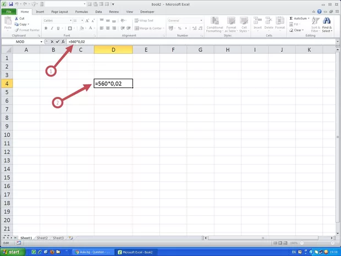Click the Excel Help question mark

click(x=319, y=12)
